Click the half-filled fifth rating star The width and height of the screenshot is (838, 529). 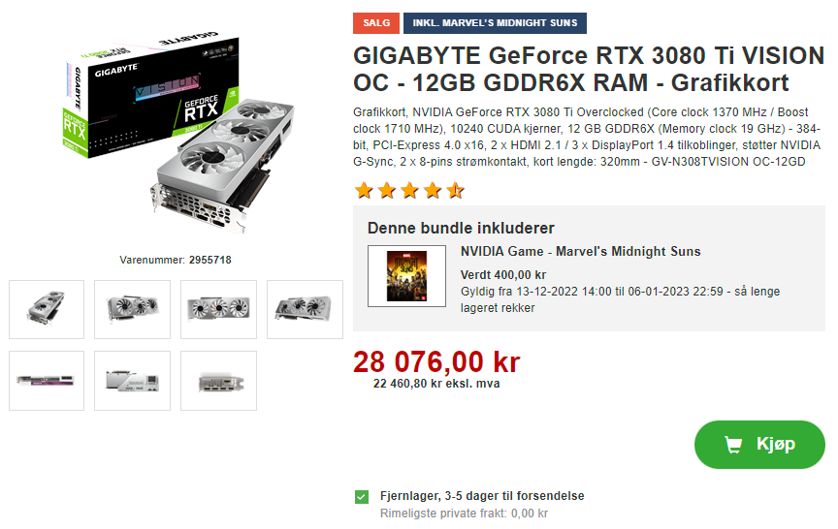455,190
